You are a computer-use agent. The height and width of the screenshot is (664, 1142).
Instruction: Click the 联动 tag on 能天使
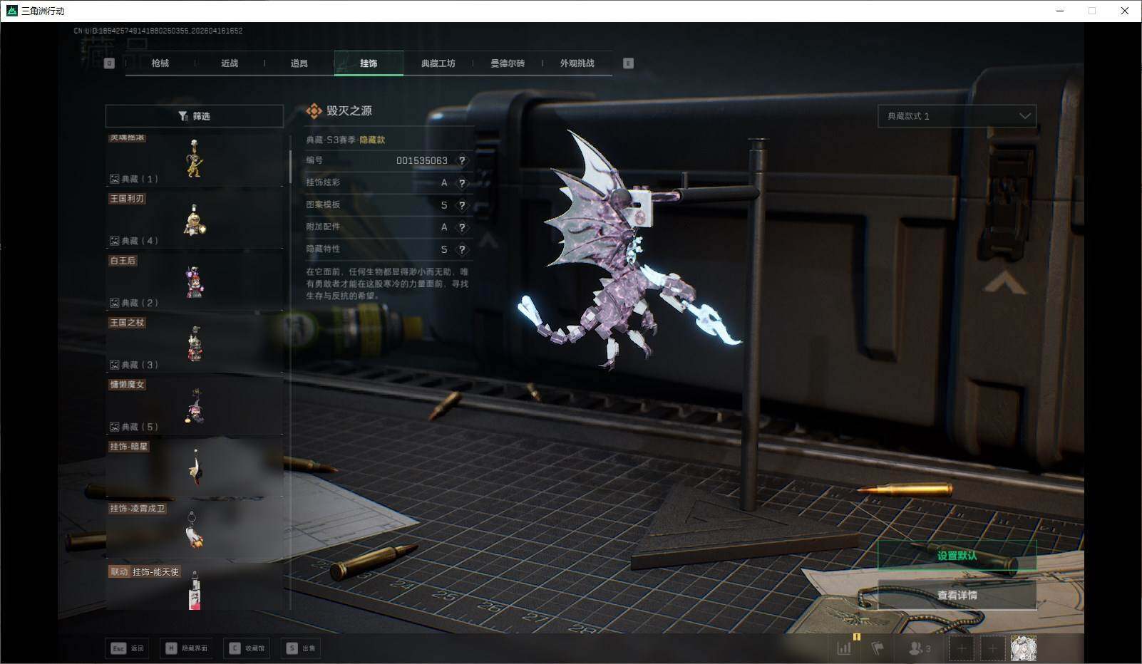[119, 572]
